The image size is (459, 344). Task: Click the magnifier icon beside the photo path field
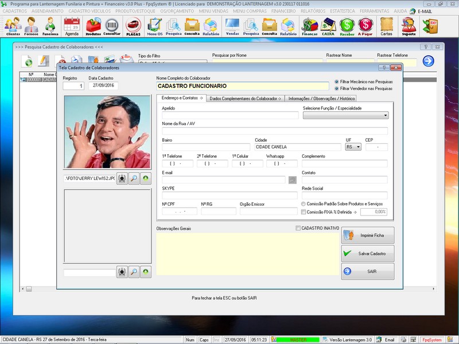point(134,179)
